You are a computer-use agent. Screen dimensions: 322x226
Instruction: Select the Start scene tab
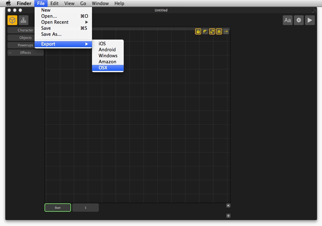tap(57, 208)
